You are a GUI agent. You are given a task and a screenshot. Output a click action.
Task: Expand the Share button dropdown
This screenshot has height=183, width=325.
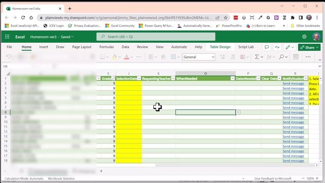(x=317, y=47)
